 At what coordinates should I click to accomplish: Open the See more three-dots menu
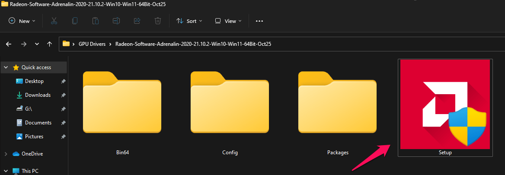tap(259, 21)
